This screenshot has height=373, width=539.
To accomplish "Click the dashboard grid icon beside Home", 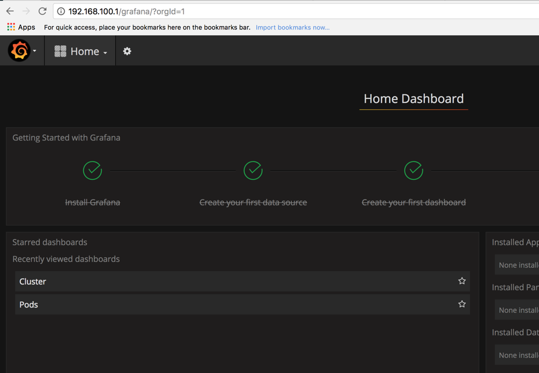I will [60, 51].
